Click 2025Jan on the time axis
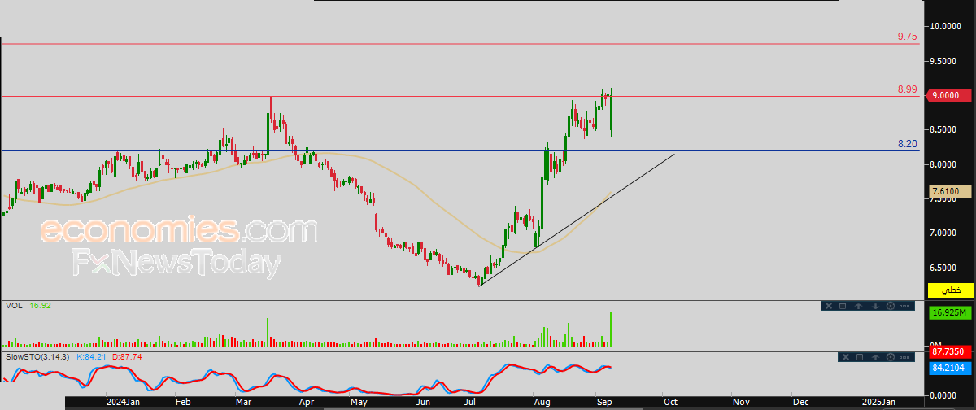This screenshot has height=410, width=976. click(878, 402)
